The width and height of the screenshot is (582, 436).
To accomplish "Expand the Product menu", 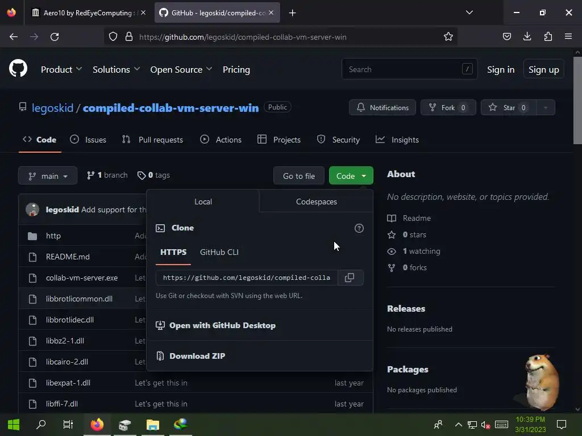I will (61, 69).
